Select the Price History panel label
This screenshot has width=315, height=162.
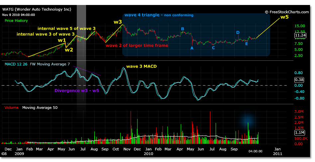click(x=16, y=21)
